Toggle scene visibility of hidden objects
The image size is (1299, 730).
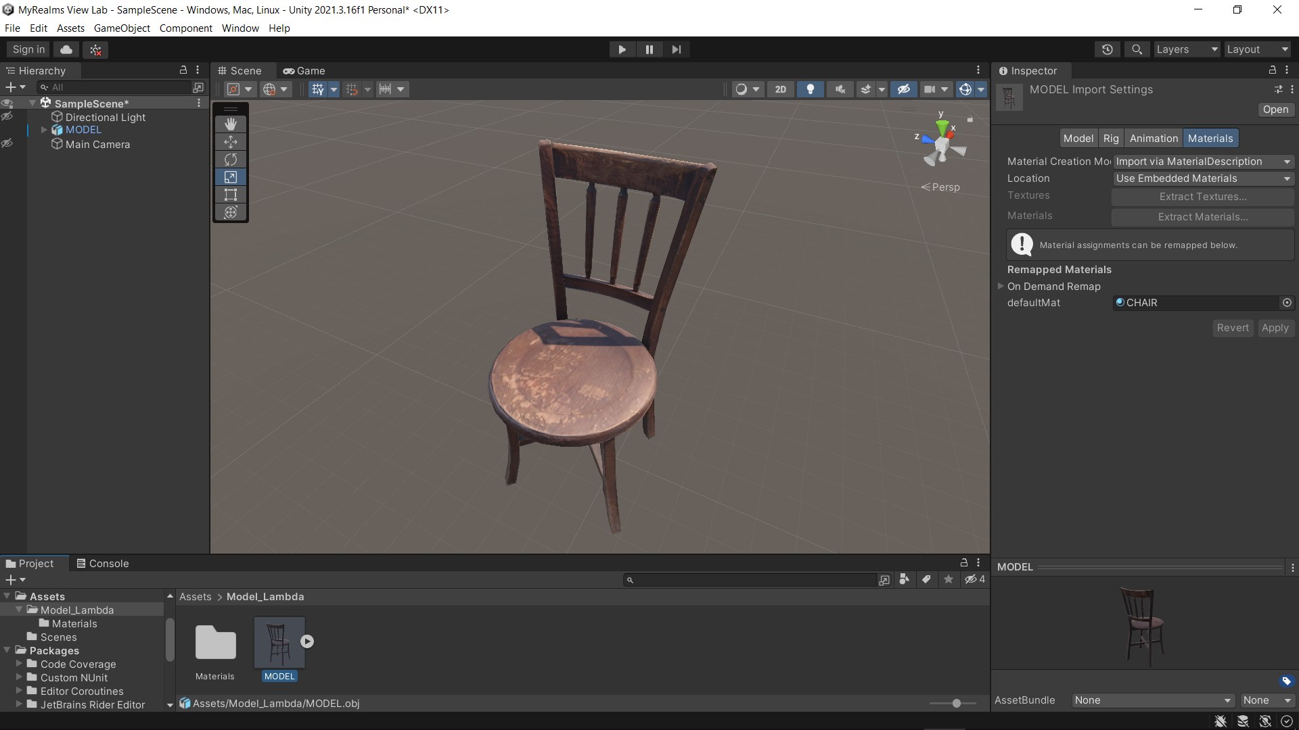[903, 89]
